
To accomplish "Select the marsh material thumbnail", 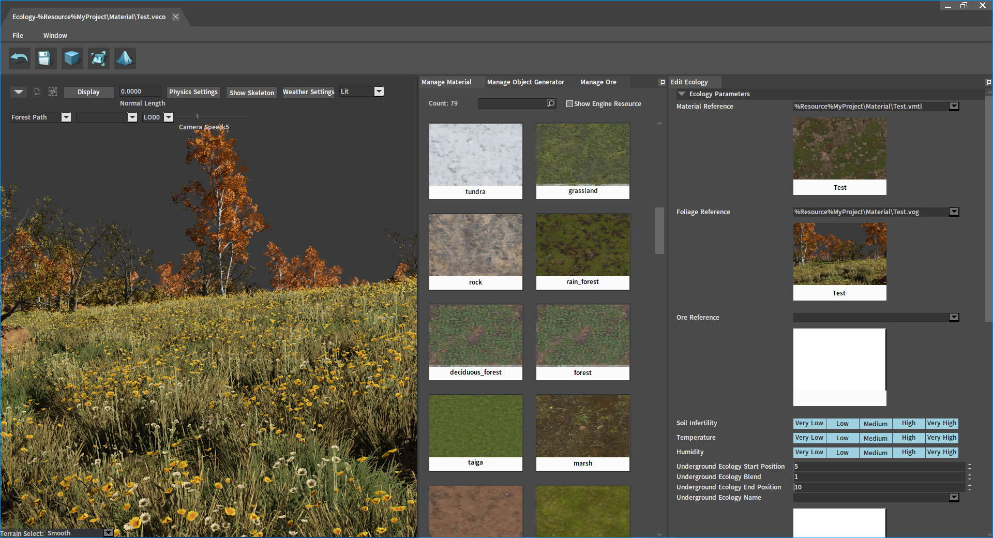I will point(583,432).
